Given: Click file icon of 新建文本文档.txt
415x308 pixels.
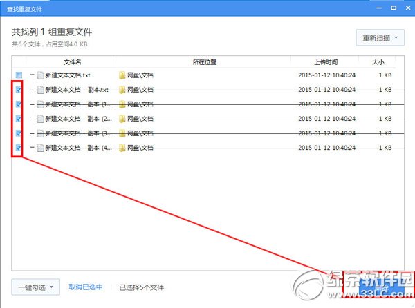Looking at the screenshot, I should tap(41, 75).
